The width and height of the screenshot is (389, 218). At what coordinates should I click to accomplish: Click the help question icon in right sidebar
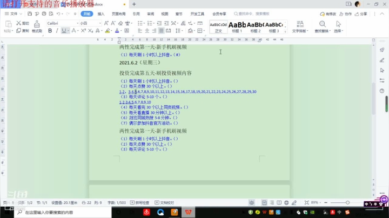[x=382, y=91]
